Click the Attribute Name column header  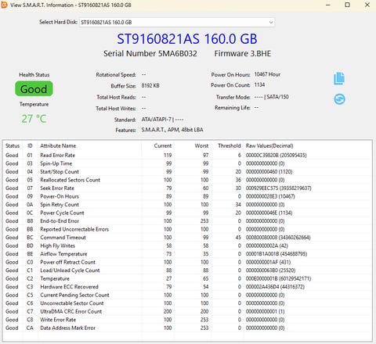click(58, 146)
